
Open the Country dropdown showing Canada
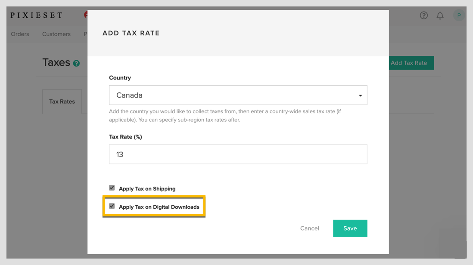tap(238, 95)
